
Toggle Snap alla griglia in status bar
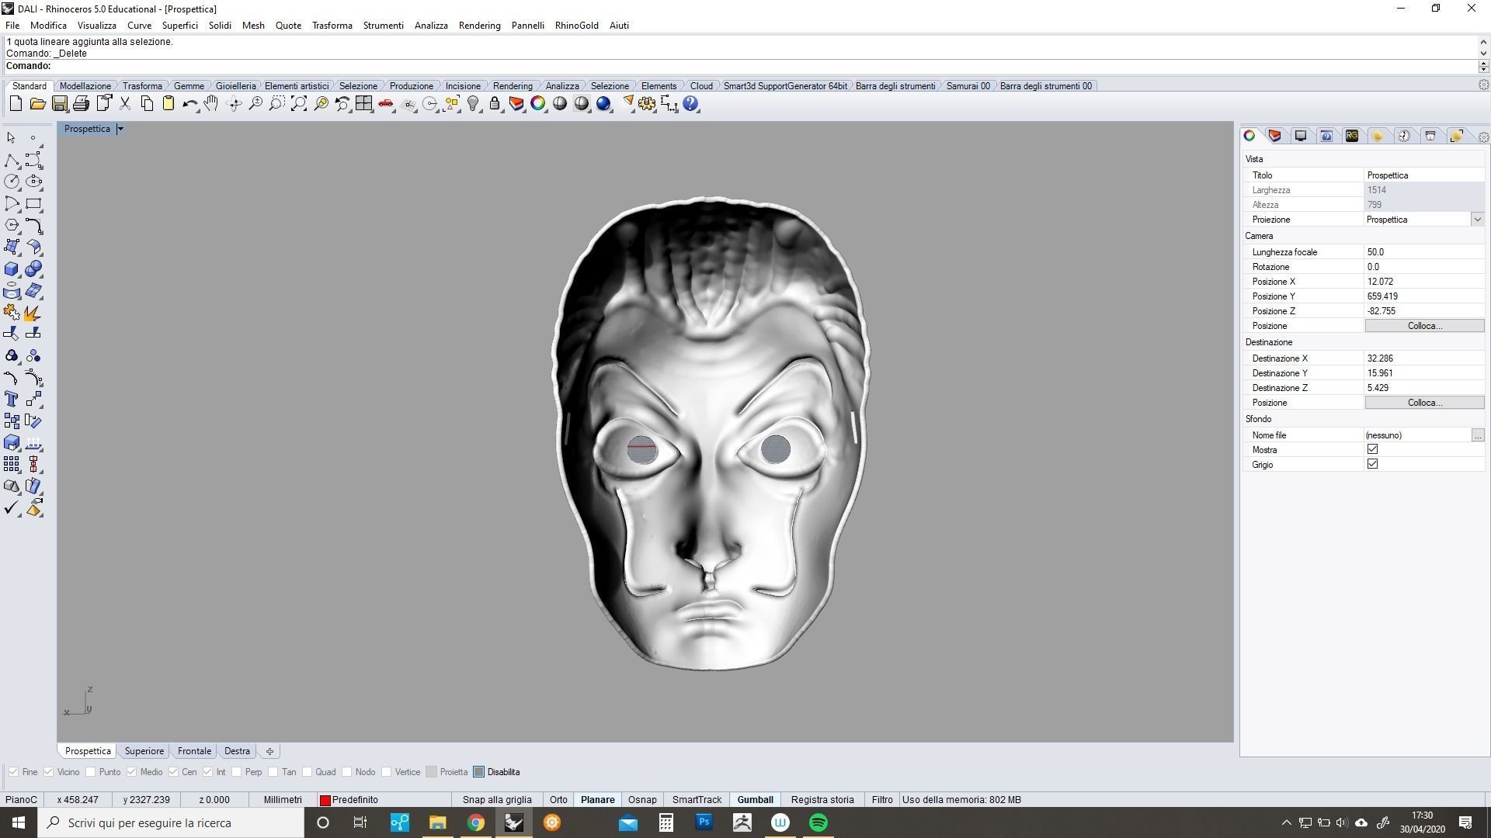497,799
